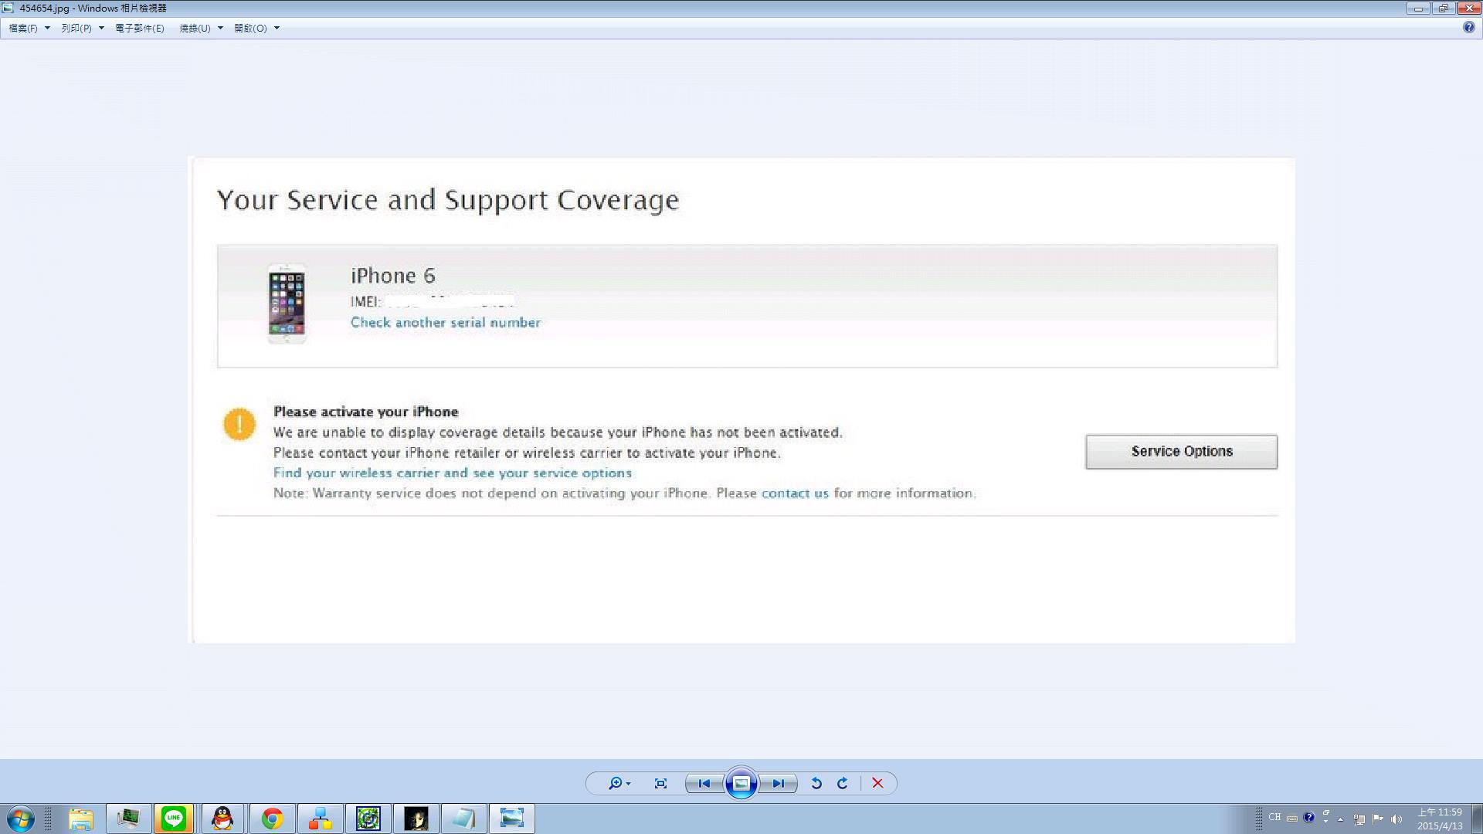1483x834 pixels.
Task: Open the 開啟(O) menu
Action: point(250,28)
